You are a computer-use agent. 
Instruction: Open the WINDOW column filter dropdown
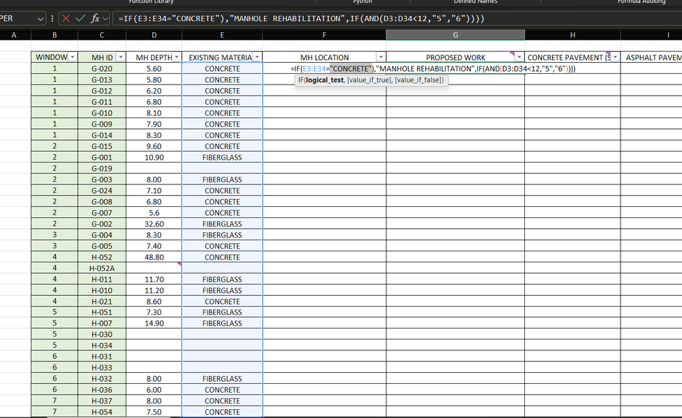pyautogui.click(x=73, y=57)
